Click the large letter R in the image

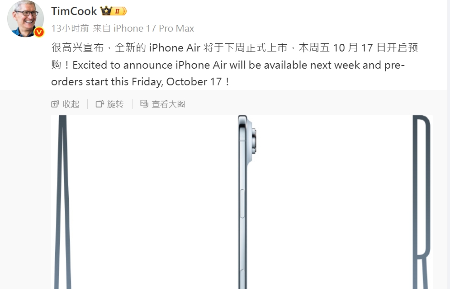[x=422, y=202]
